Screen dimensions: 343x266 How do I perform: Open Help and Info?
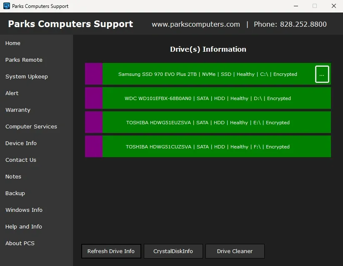click(24, 227)
